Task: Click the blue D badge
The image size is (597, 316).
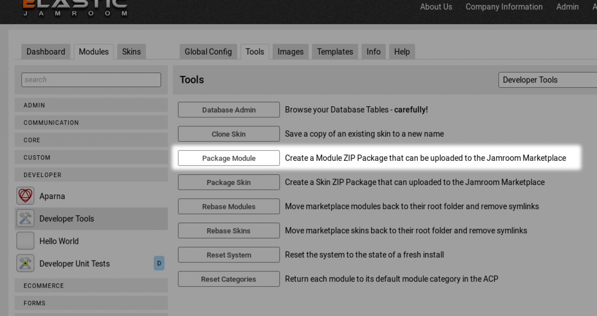Action: tap(159, 263)
